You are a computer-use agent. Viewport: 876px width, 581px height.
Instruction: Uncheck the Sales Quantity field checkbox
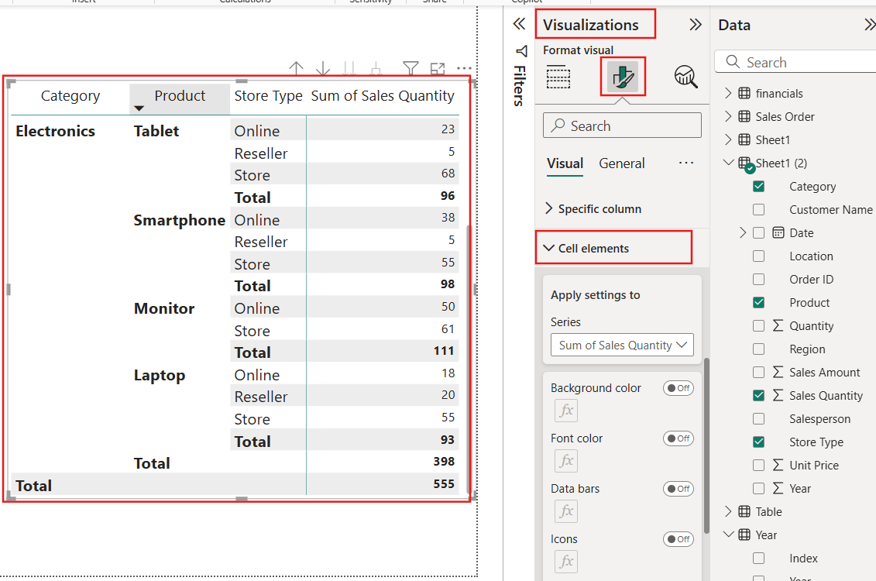759,396
